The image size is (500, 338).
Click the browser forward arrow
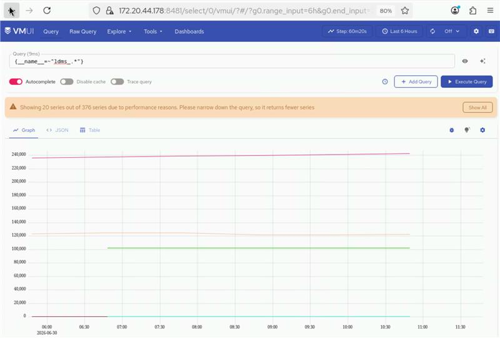click(x=29, y=11)
